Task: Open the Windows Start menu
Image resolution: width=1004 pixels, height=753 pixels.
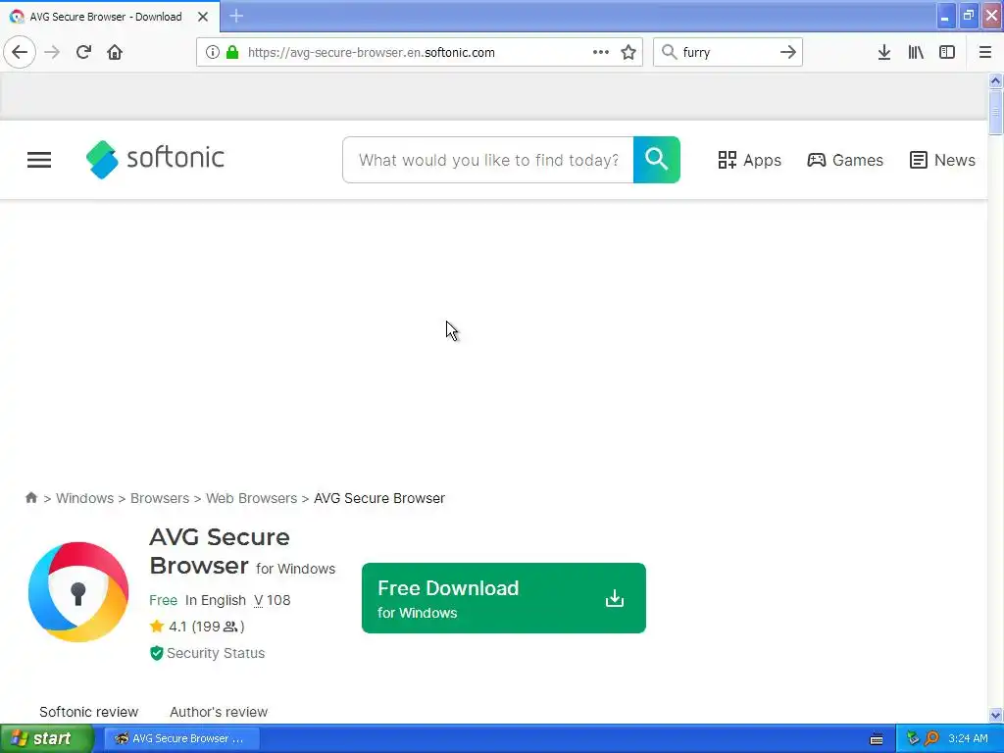Action: tap(46, 738)
